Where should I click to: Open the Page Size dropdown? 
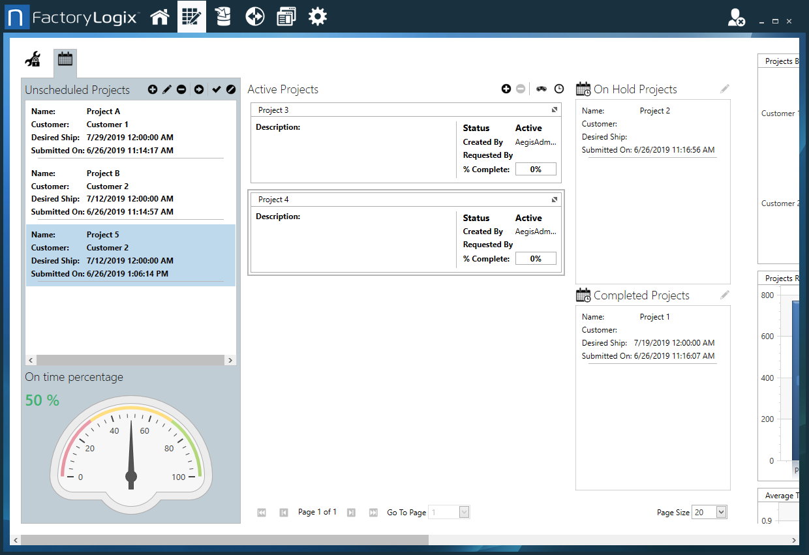point(721,513)
